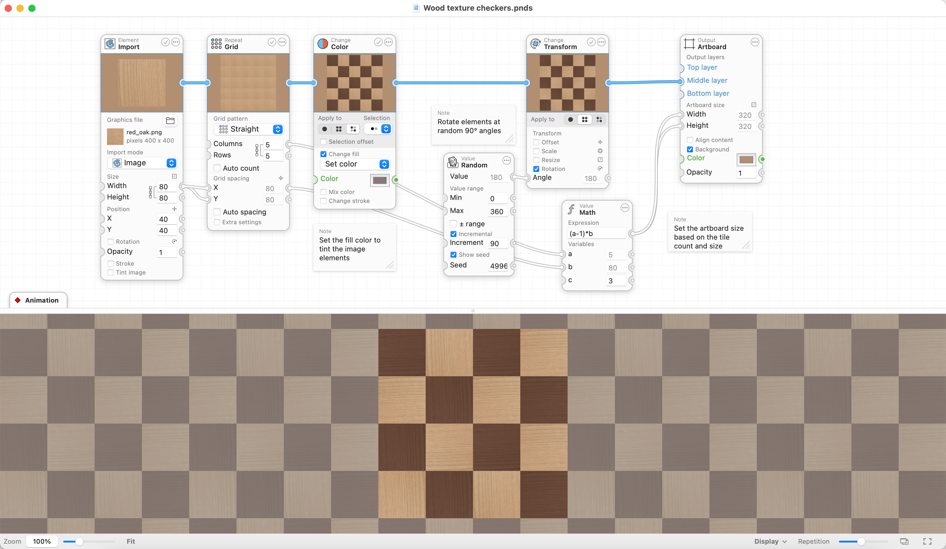Enable the Rotation checkbox in Transform
This screenshot has width=946, height=549.
pos(536,169)
